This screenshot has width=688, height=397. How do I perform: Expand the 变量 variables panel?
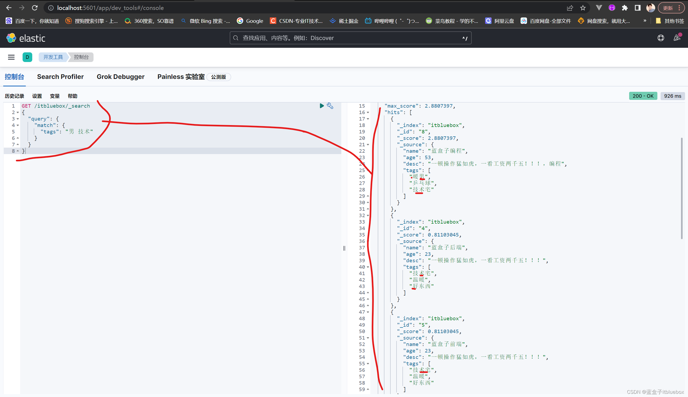[54, 96]
